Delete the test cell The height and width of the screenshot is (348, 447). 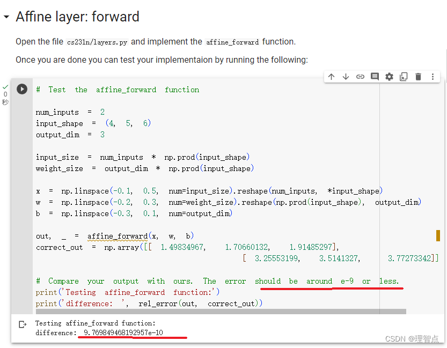[418, 77]
